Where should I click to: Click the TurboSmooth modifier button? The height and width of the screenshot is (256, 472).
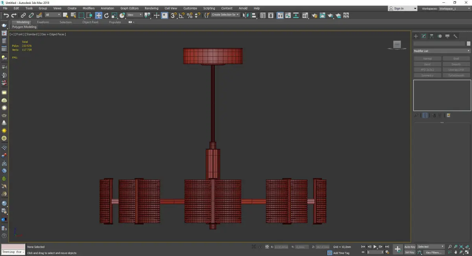coord(456,75)
